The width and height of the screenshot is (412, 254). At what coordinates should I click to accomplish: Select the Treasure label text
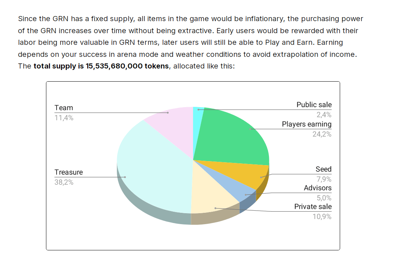(x=69, y=172)
